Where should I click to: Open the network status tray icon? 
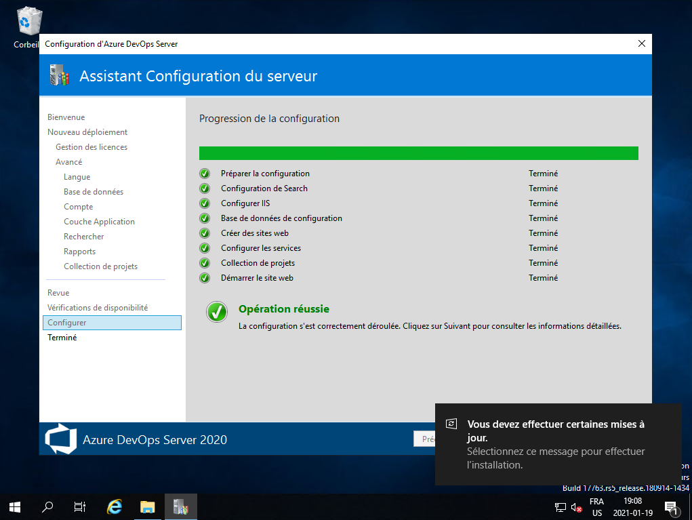(561, 507)
